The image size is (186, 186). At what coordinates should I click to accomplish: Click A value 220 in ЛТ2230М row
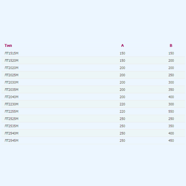122,104
